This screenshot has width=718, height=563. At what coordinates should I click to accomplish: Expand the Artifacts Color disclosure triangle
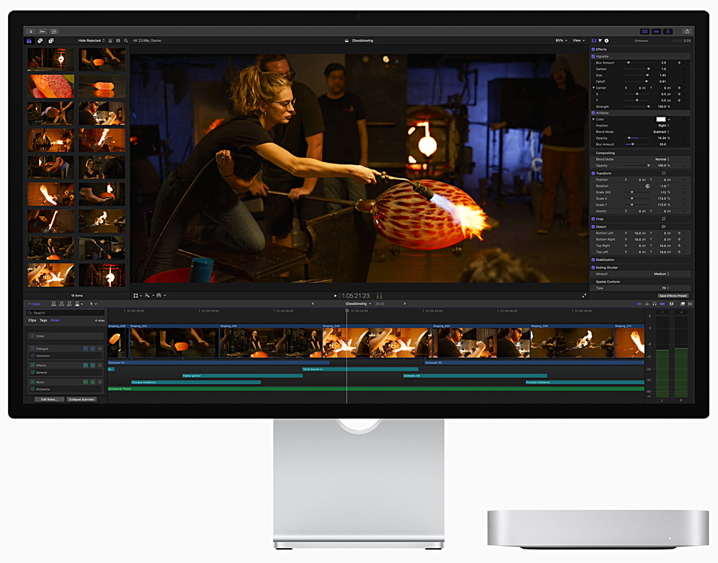tap(593, 119)
